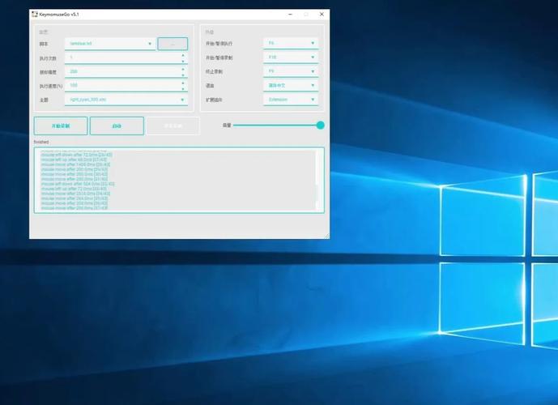Open the 语言 language dropdown

tap(313, 86)
